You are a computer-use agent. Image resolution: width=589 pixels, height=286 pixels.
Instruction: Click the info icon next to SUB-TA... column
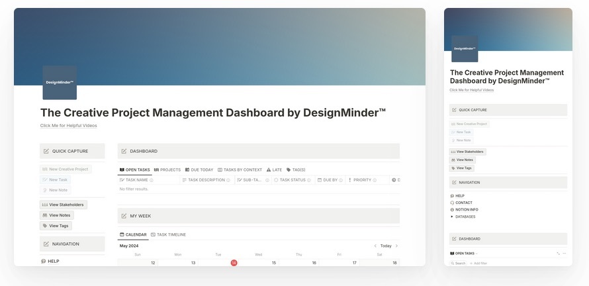pos(267,180)
